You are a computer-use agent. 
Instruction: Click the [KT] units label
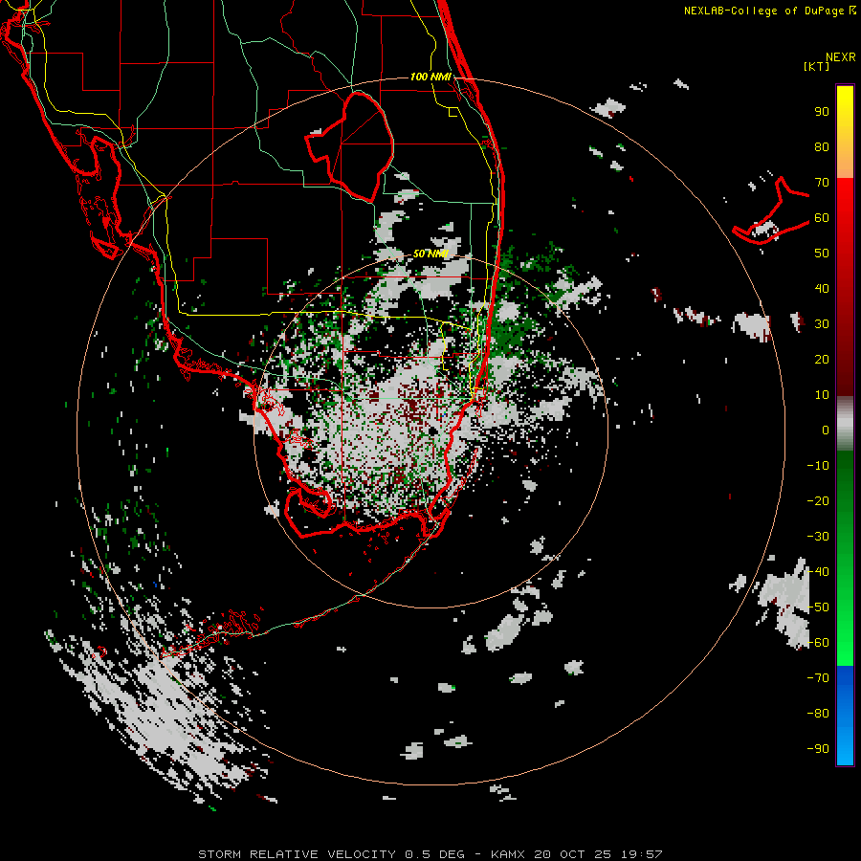coord(817,66)
